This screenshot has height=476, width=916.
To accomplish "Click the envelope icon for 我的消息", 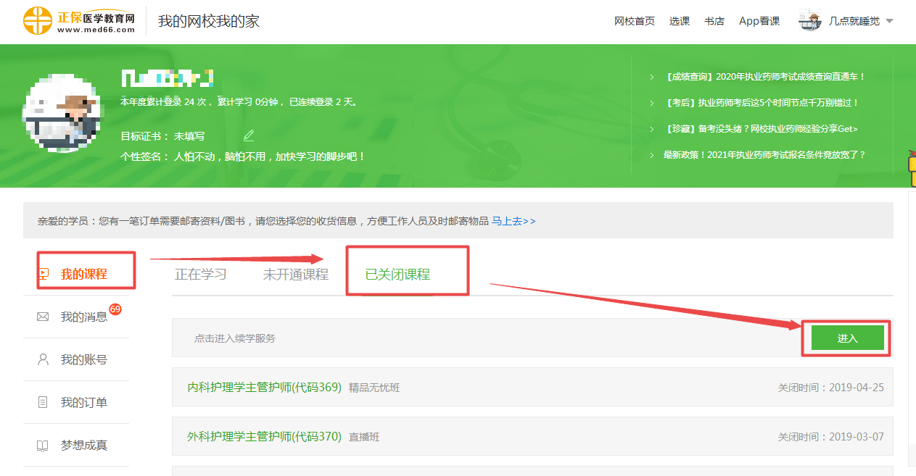I will 43,317.
